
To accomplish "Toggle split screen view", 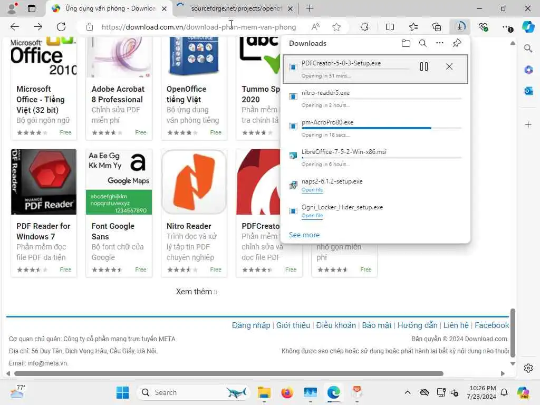I will pyautogui.click(x=390, y=27).
